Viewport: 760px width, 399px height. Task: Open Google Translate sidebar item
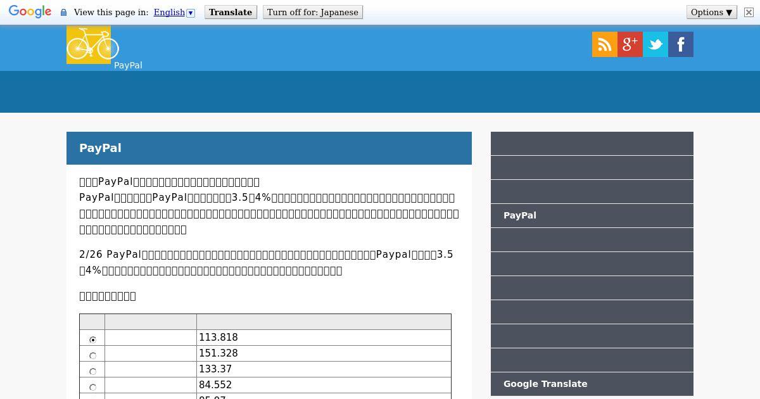[x=592, y=384]
